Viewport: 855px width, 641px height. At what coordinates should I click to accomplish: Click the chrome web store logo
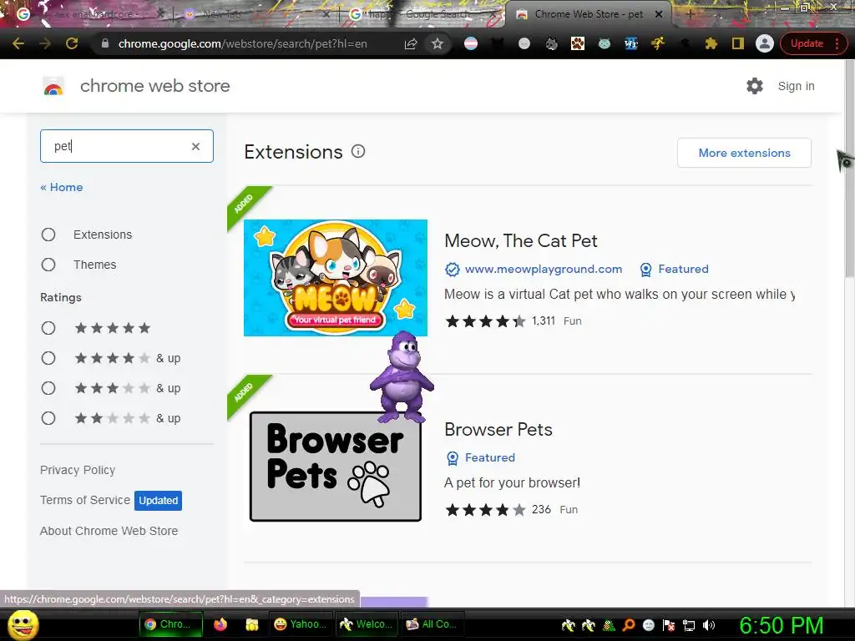click(x=53, y=86)
